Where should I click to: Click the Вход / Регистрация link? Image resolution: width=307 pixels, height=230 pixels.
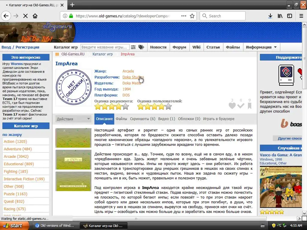20,47
